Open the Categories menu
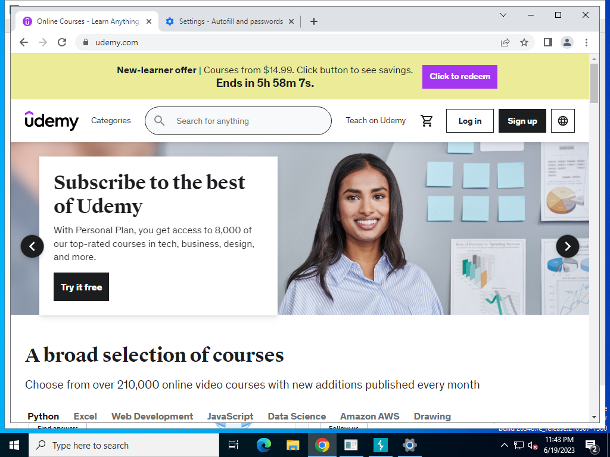Screen dimensions: 610x457 (111, 120)
